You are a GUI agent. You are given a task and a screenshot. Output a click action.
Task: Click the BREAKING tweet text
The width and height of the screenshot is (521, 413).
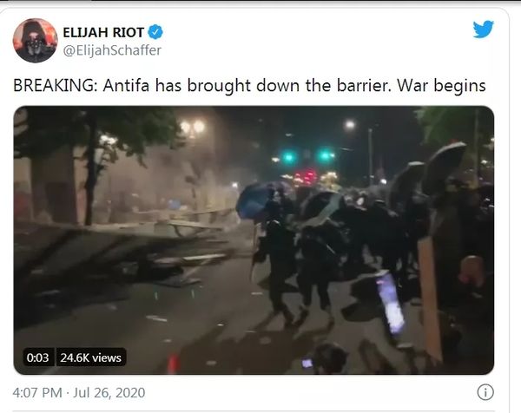click(249, 86)
